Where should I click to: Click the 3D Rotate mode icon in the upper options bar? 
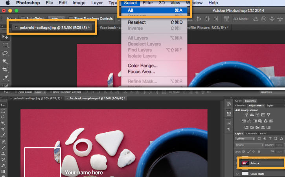pyautogui.click(x=256, y=19)
